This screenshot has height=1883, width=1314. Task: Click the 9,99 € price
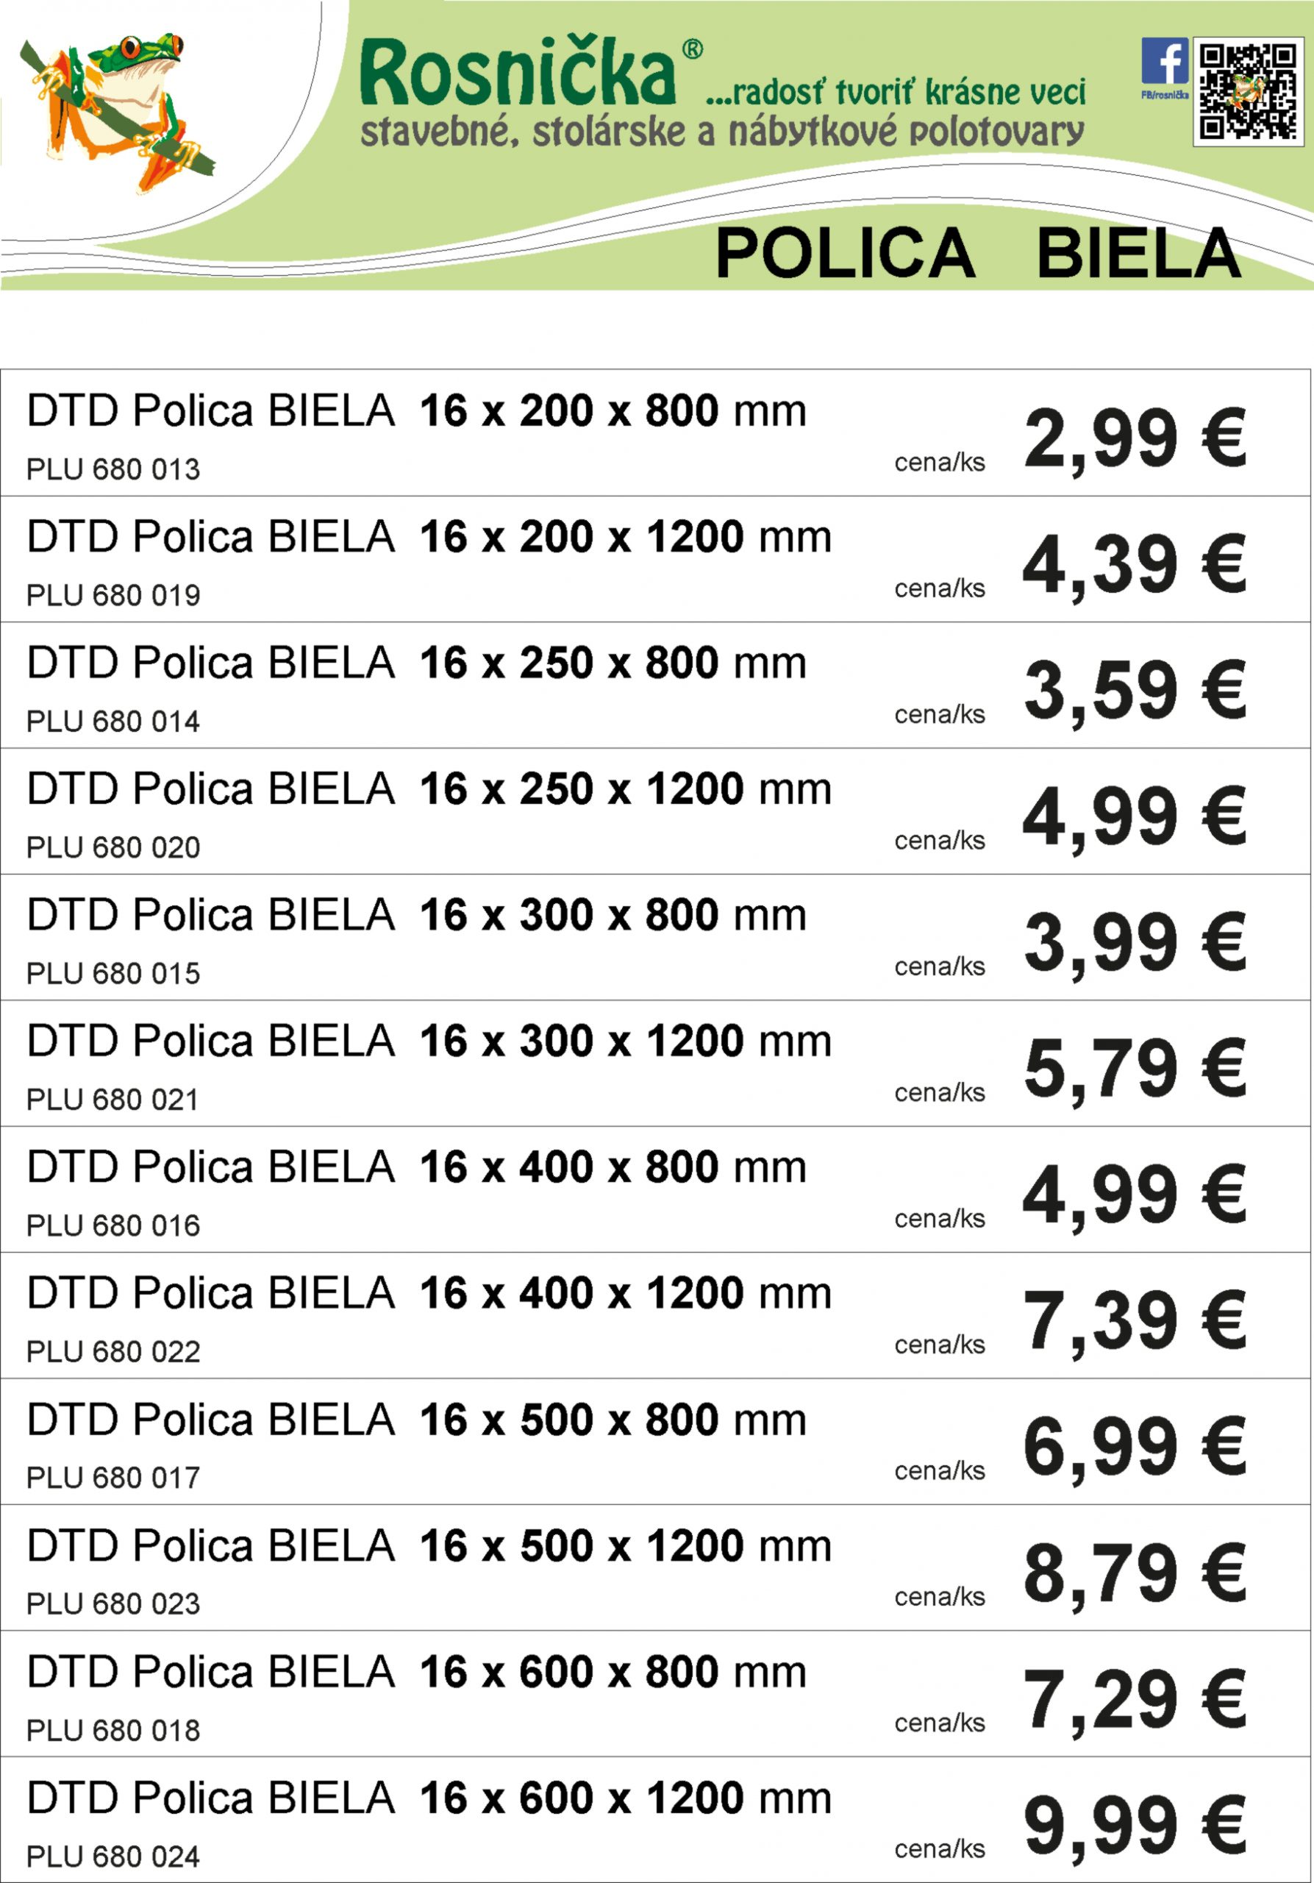click(x=1135, y=1827)
